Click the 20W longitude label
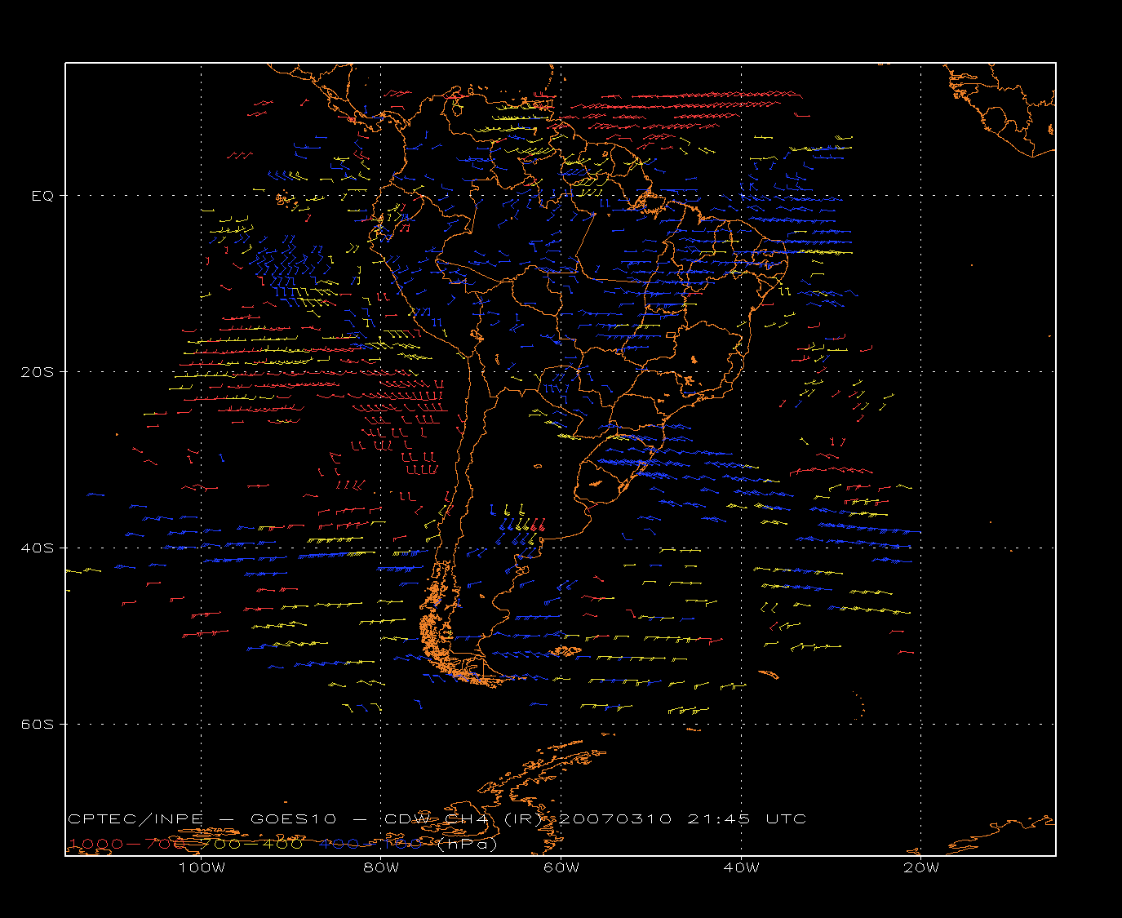Screen dimensions: 1122x918 coord(921,867)
